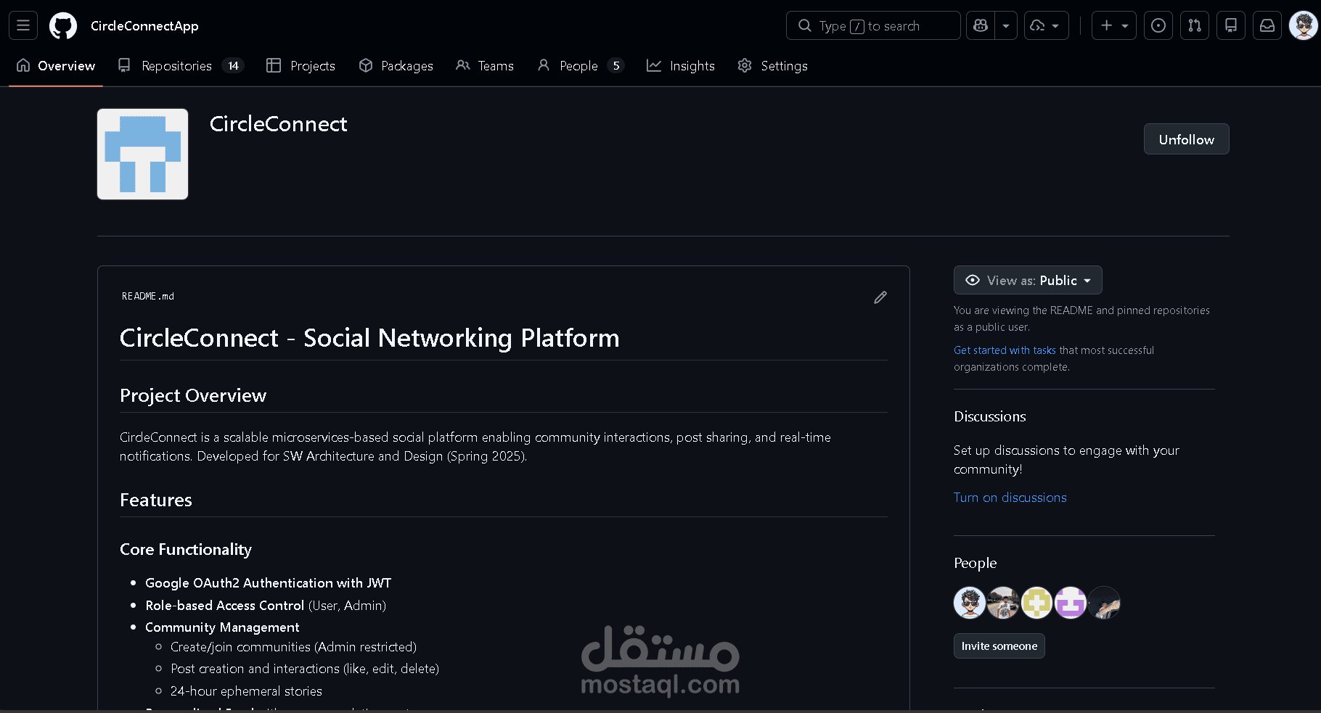Screen dimensions: 1321x713
Task: Expand the Copilot dropdown arrow
Action: point(1006,25)
